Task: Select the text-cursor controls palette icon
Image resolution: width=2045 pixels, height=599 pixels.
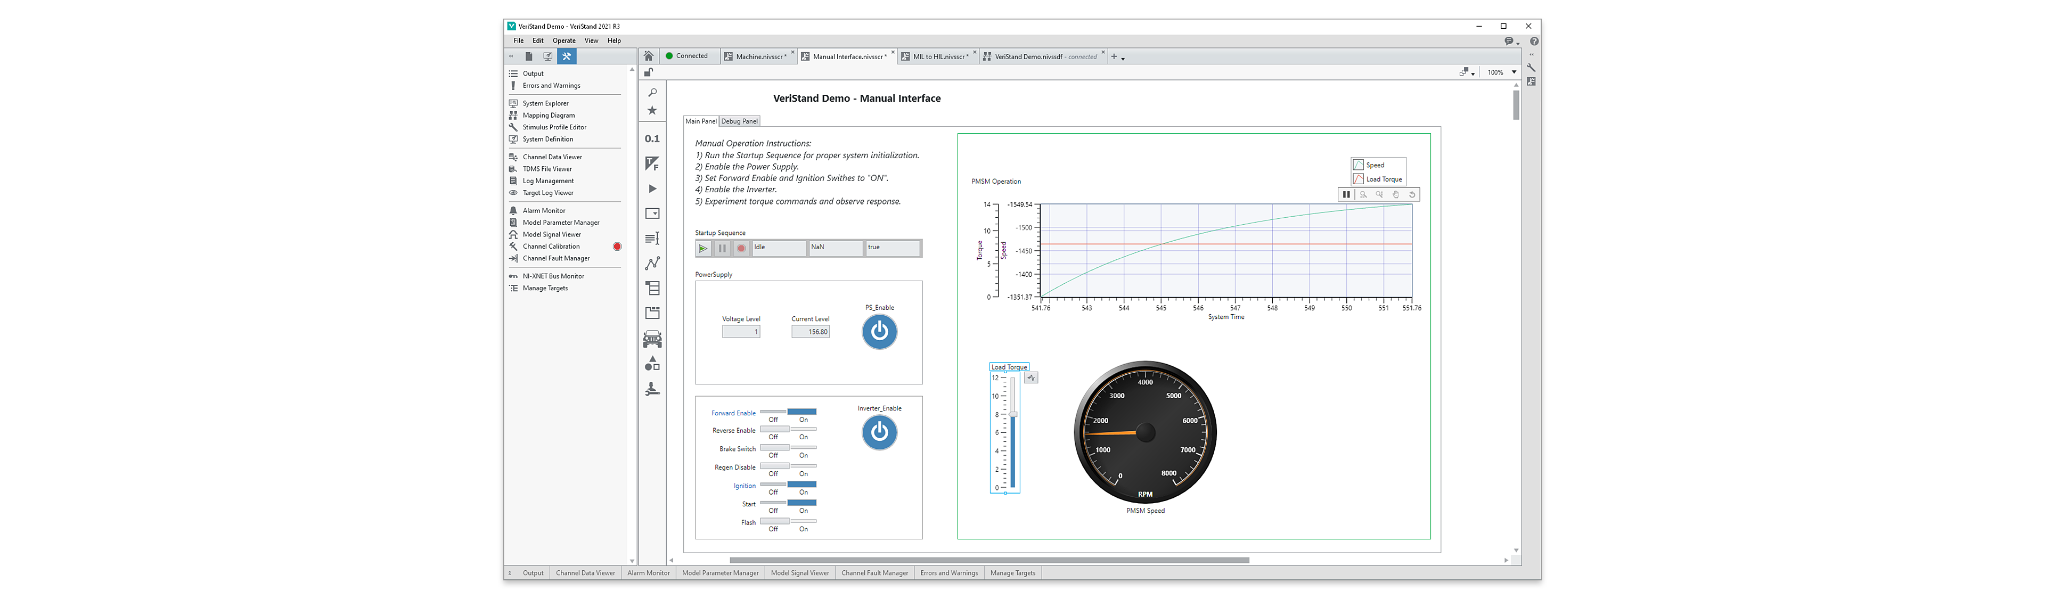Action: point(652,239)
